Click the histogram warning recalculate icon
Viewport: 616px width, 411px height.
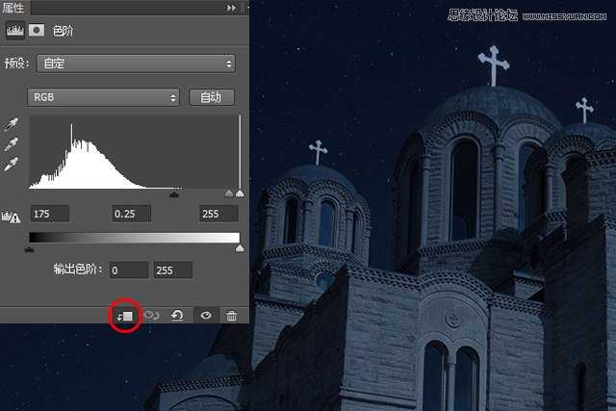tap(13, 214)
